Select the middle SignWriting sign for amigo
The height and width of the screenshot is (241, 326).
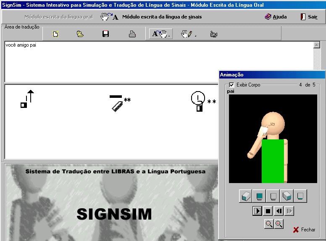120,103
